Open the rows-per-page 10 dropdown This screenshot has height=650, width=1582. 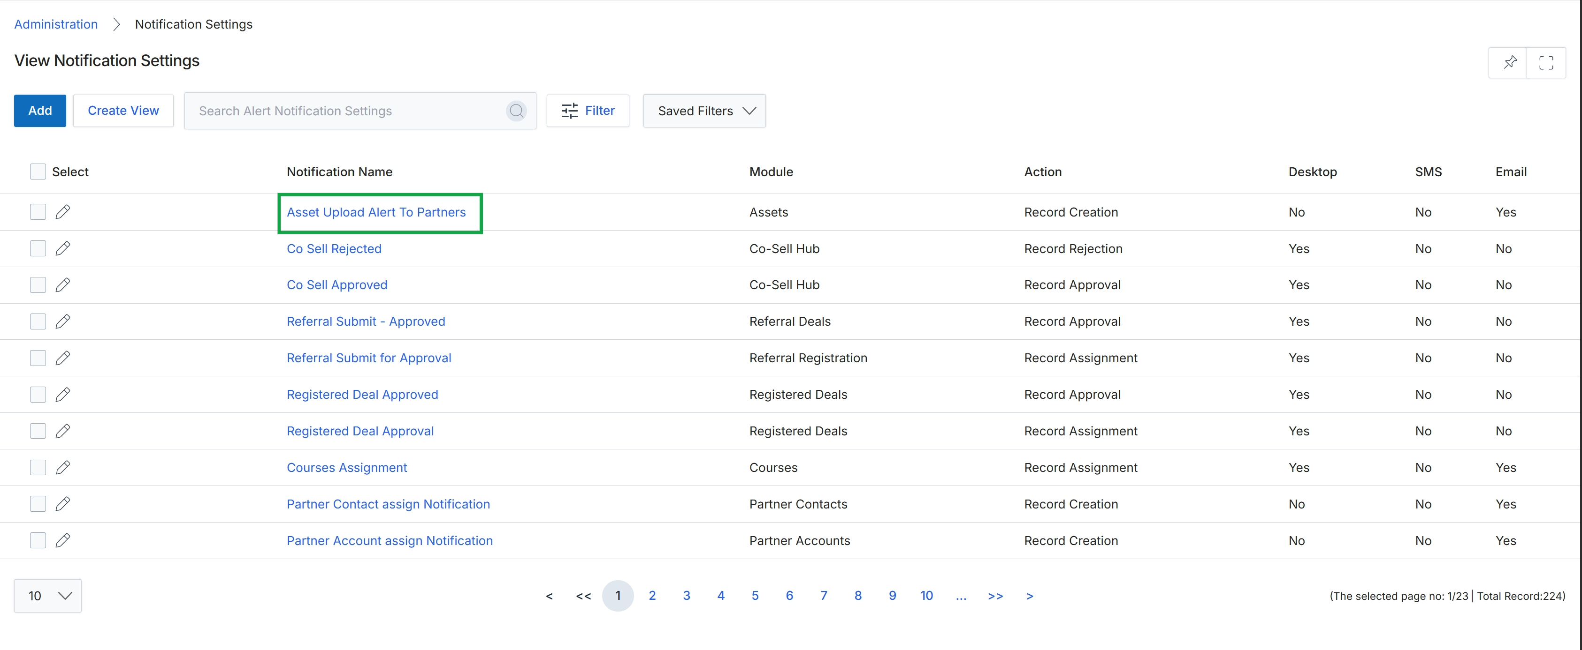coord(48,596)
